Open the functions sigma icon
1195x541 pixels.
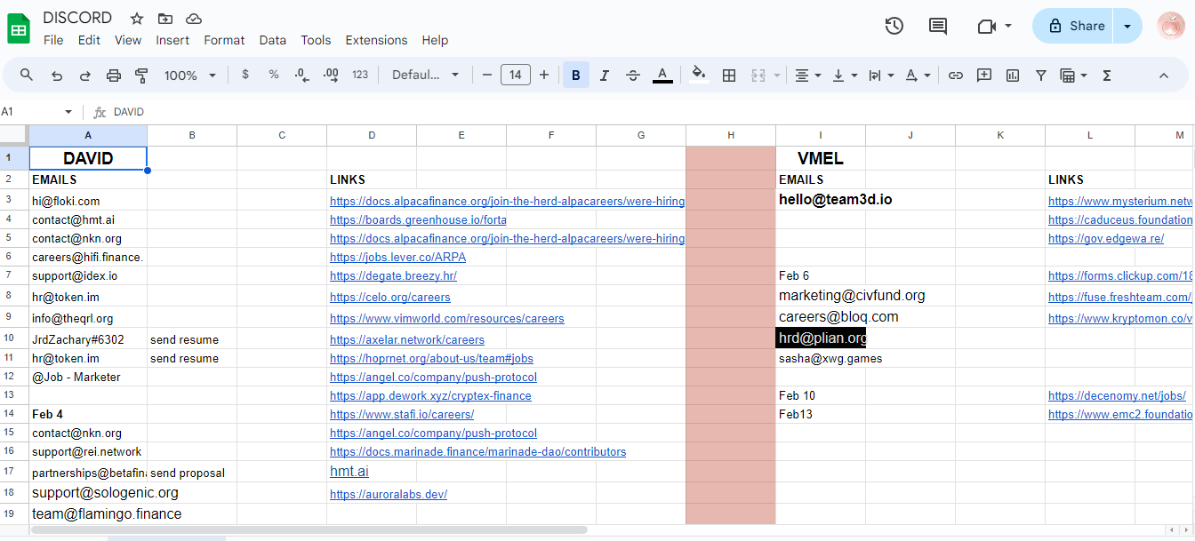[x=1107, y=76]
